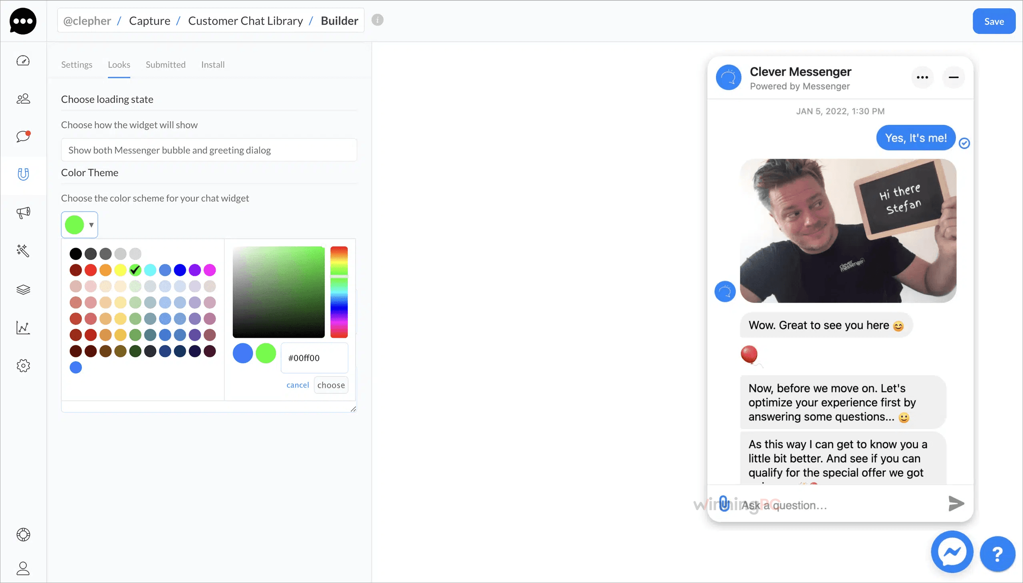
Task: Click the previous blue color preview circle
Action: tap(243, 353)
